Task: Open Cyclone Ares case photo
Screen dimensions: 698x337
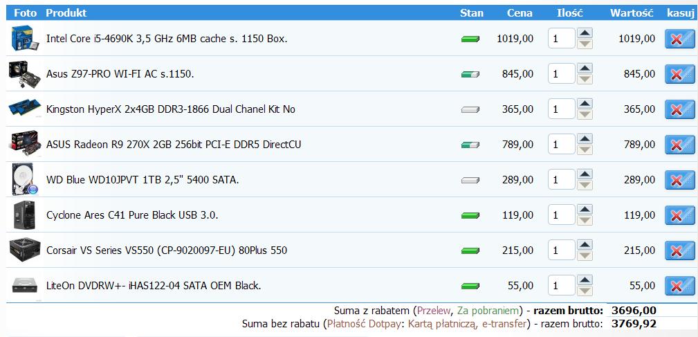Action: 24,215
